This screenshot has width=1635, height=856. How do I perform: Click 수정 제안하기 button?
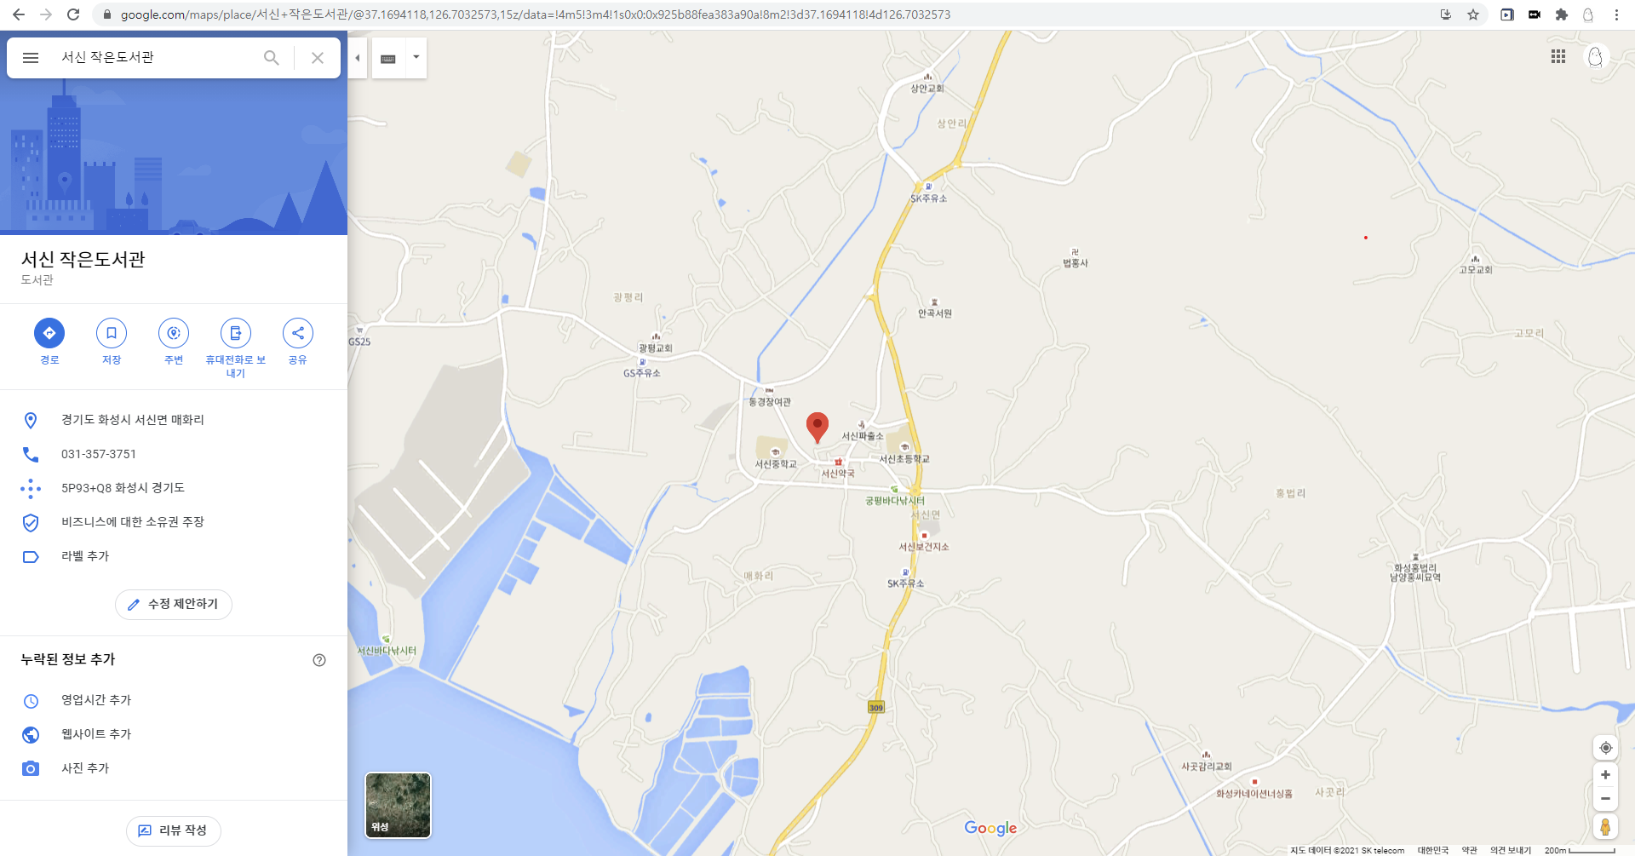(174, 604)
